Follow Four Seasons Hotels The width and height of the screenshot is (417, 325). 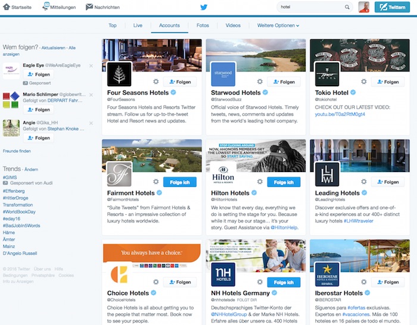[x=180, y=82]
